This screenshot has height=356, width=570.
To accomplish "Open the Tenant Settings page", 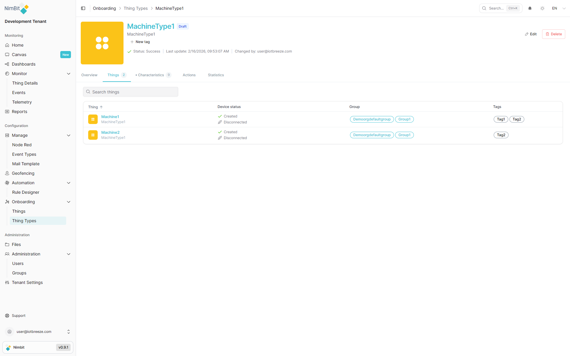I will (27, 282).
